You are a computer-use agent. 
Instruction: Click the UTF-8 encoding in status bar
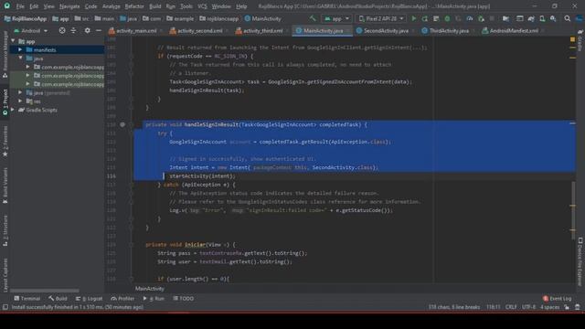tap(528, 307)
